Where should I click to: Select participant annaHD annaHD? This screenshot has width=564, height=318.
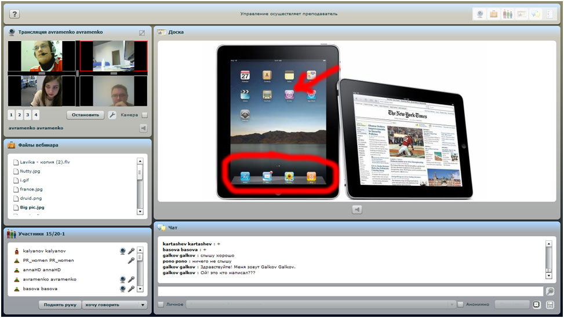42,270
